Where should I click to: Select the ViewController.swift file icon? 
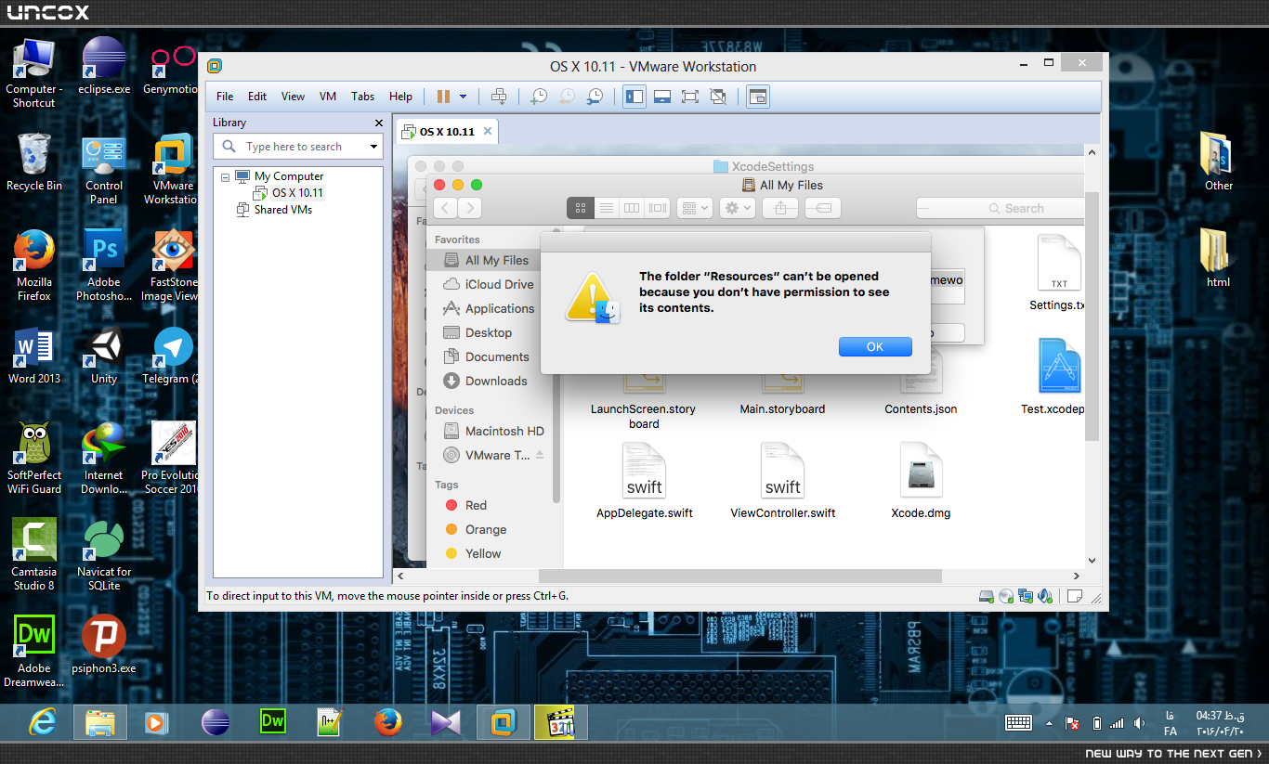tap(782, 471)
